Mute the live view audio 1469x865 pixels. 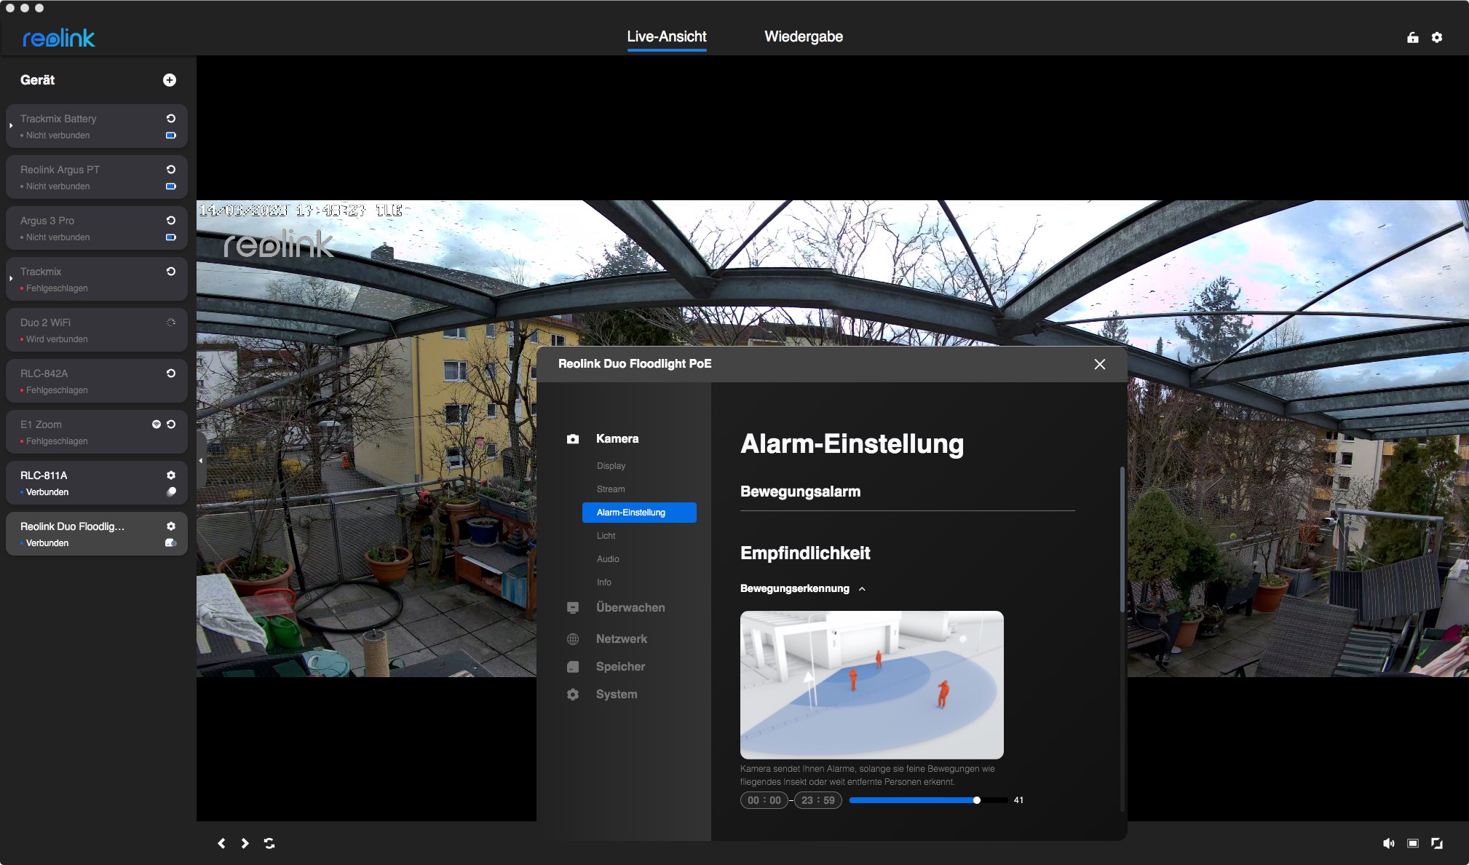pos(1388,843)
